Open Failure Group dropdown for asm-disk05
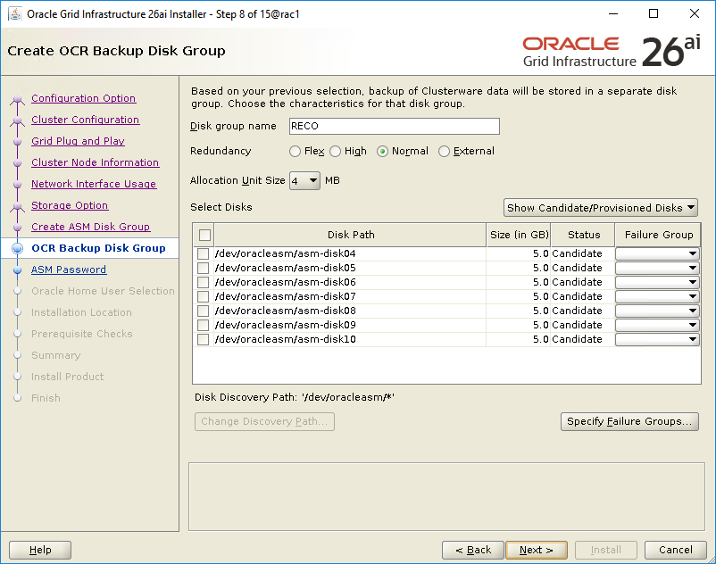716x564 pixels. (x=657, y=268)
